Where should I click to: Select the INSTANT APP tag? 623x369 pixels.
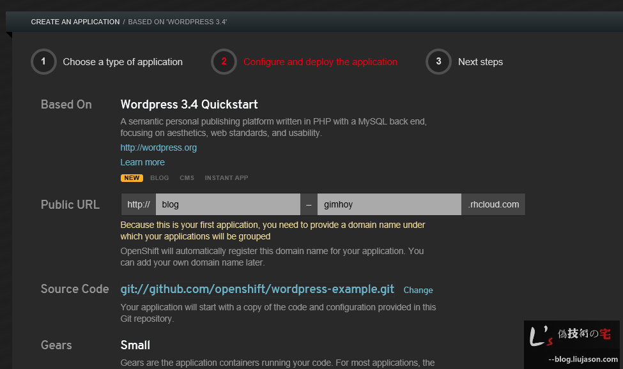tap(226, 177)
